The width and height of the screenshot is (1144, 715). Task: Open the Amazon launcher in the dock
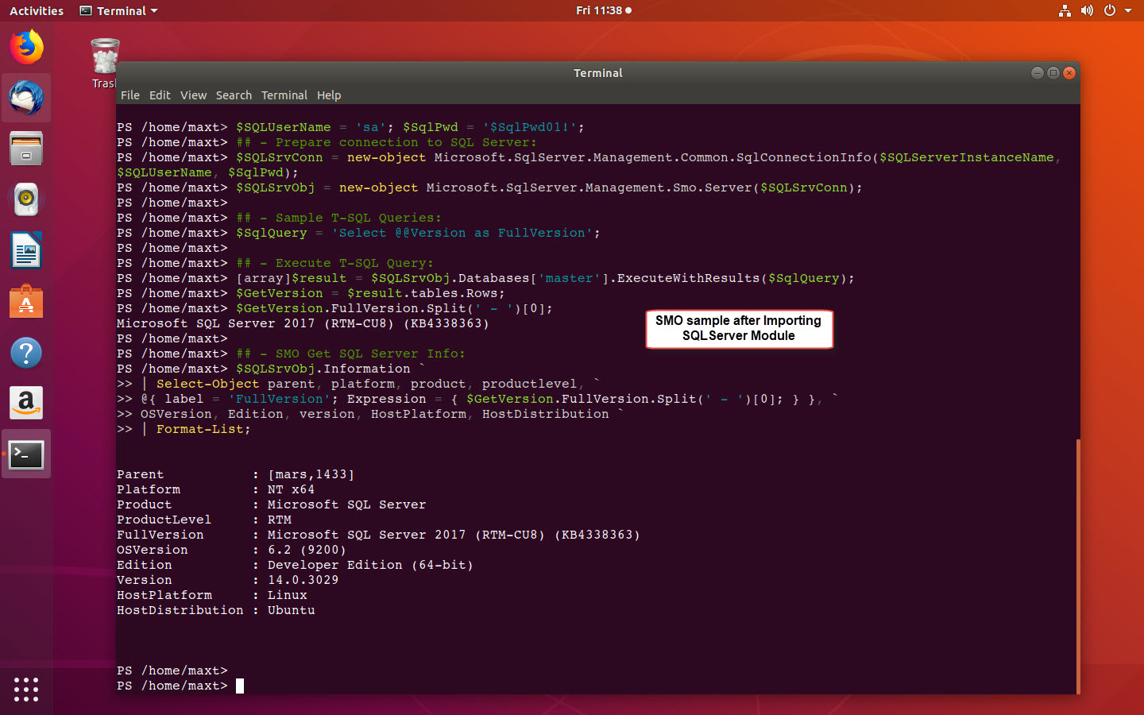26,403
